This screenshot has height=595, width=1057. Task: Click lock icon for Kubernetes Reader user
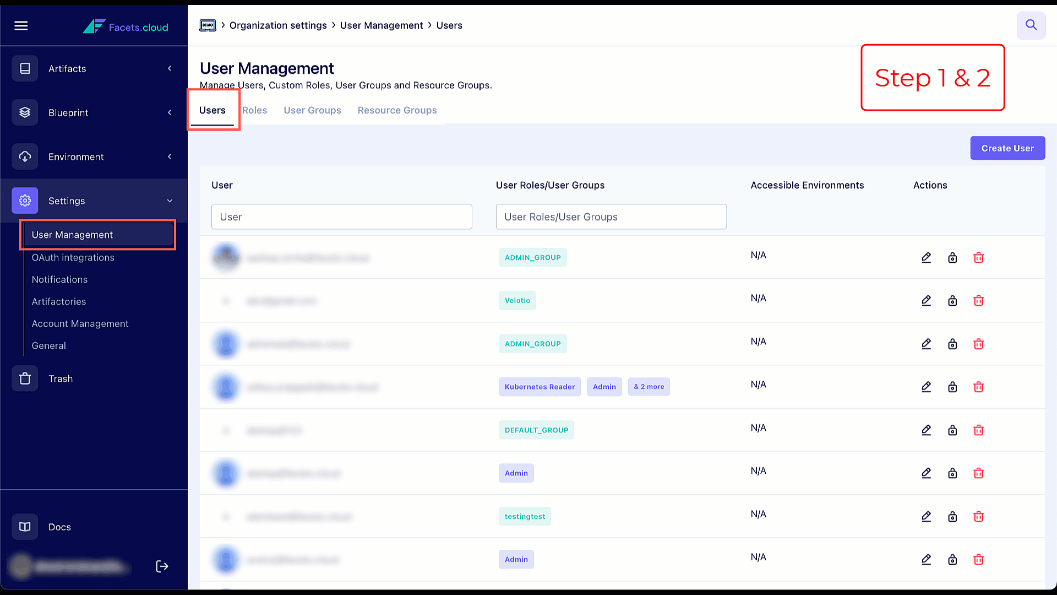[x=952, y=387]
